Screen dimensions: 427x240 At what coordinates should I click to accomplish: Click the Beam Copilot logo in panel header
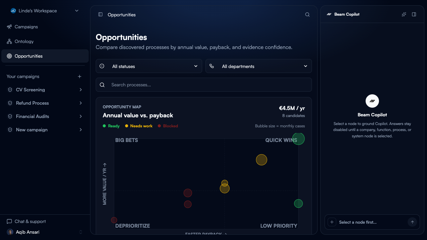pyautogui.click(x=329, y=14)
